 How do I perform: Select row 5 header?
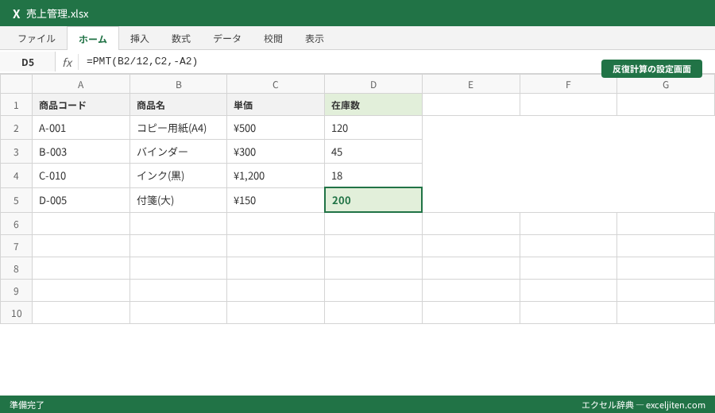pyautogui.click(x=16, y=200)
